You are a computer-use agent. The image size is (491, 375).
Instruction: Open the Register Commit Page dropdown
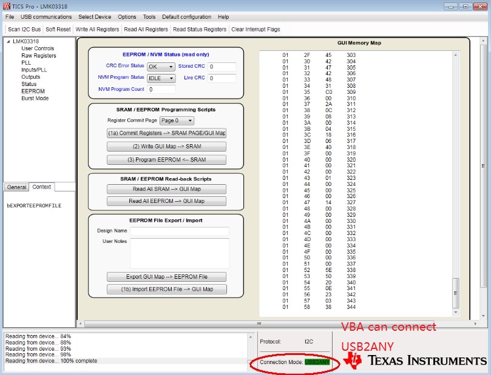(177, 121)
